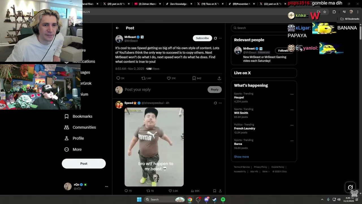The height and width of the screenshot is (204, 362).
Task: Reply to Speed's post with 70 comments
Action: 128,191
